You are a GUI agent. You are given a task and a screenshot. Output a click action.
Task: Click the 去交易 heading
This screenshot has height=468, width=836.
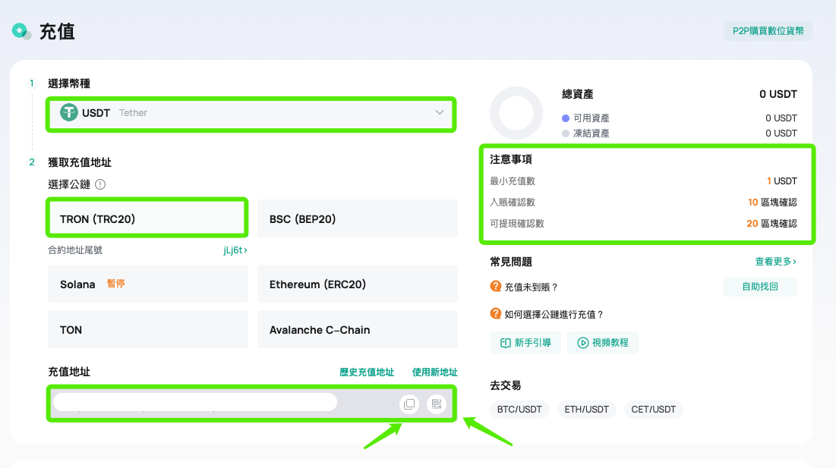[x=506, y=385]
